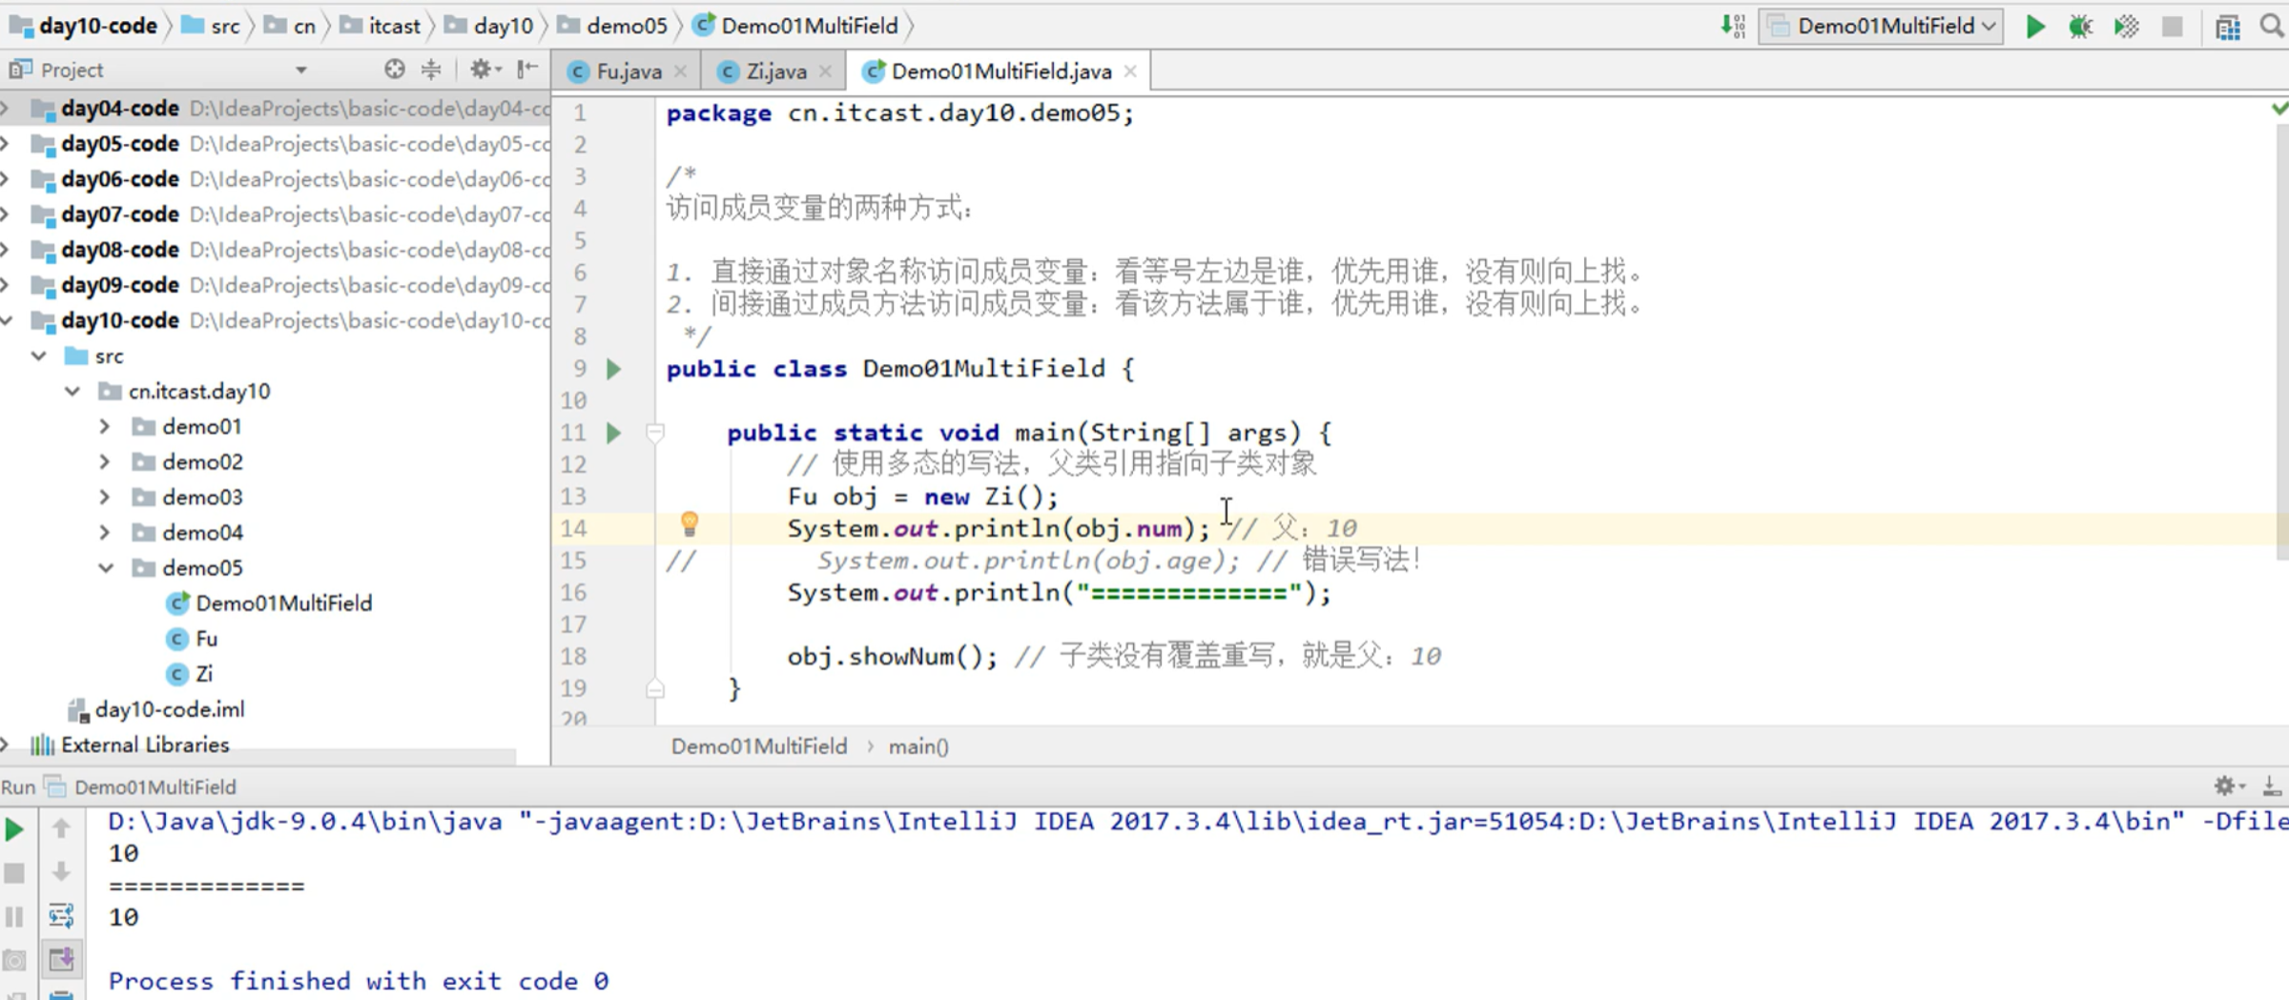Image resolution: width=2289 pixels, height=1000 pixels.
Task: Hide the Project tool window
Action: point(527,69)
